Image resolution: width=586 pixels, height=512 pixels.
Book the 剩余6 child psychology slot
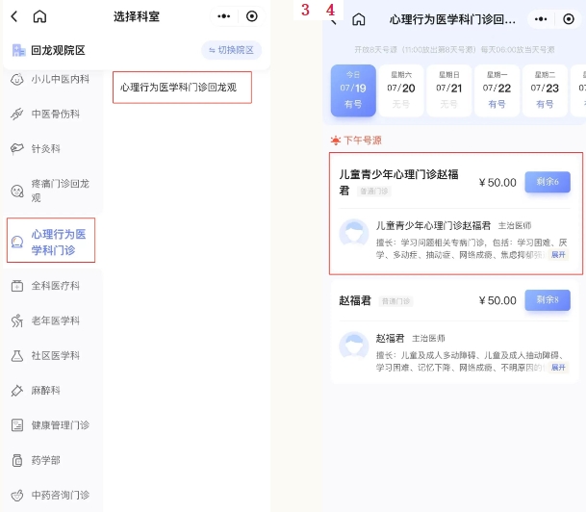click(x=547, y=182)
